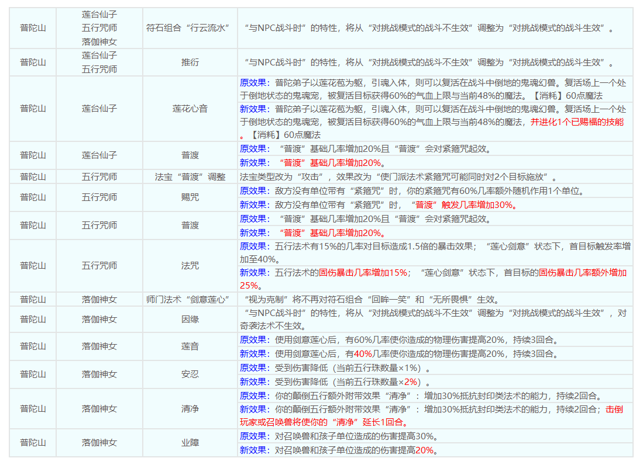Click the 师门法术"剑意莲心" cell
This screenshot has height=465, width=643.
click(190, 300)
